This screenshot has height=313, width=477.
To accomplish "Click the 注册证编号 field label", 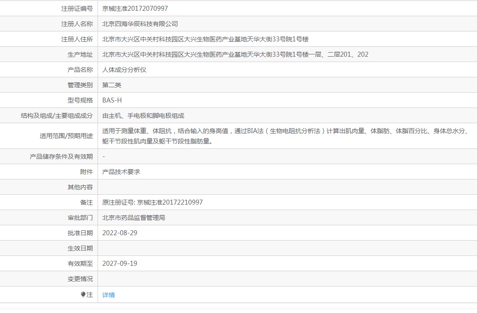I will point(77,9).
